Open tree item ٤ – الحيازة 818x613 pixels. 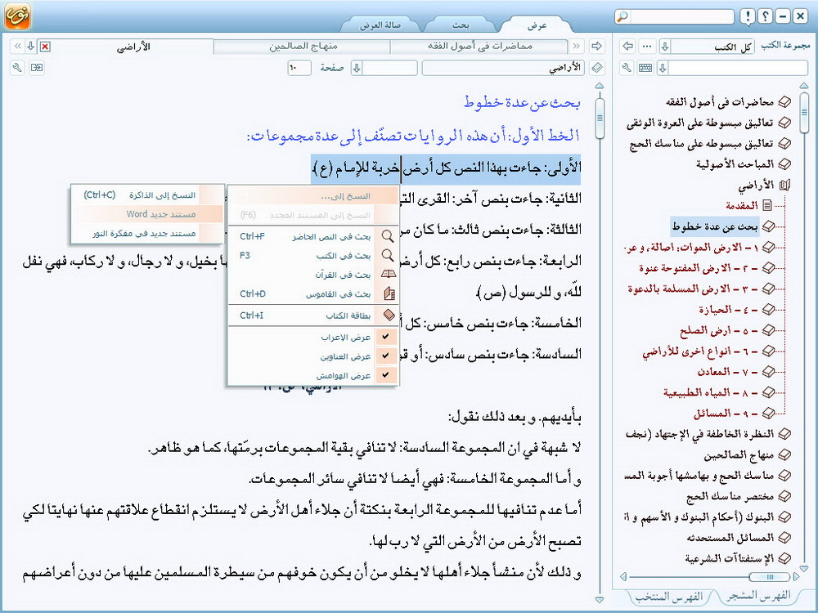728,310
